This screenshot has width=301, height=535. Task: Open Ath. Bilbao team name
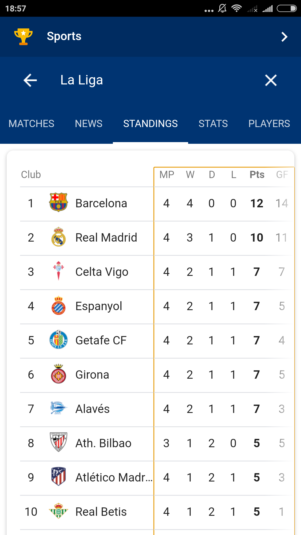103,443
